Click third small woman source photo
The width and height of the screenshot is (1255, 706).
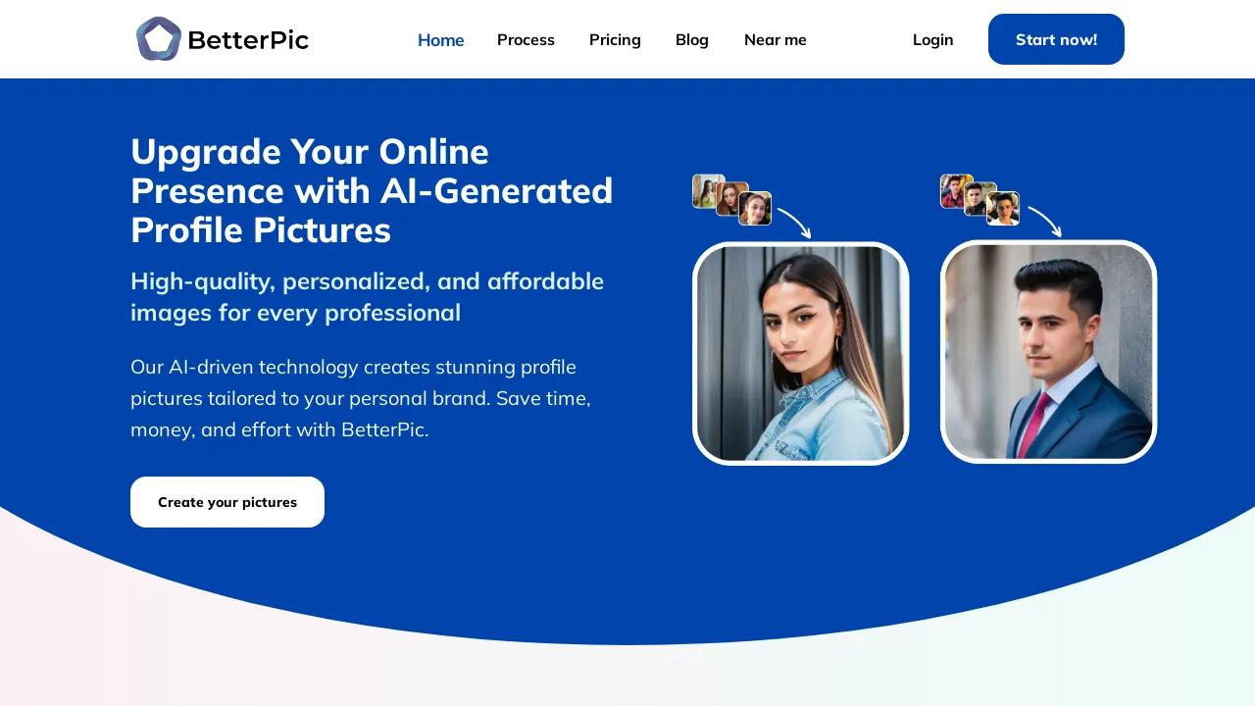(x=755, y=208)
